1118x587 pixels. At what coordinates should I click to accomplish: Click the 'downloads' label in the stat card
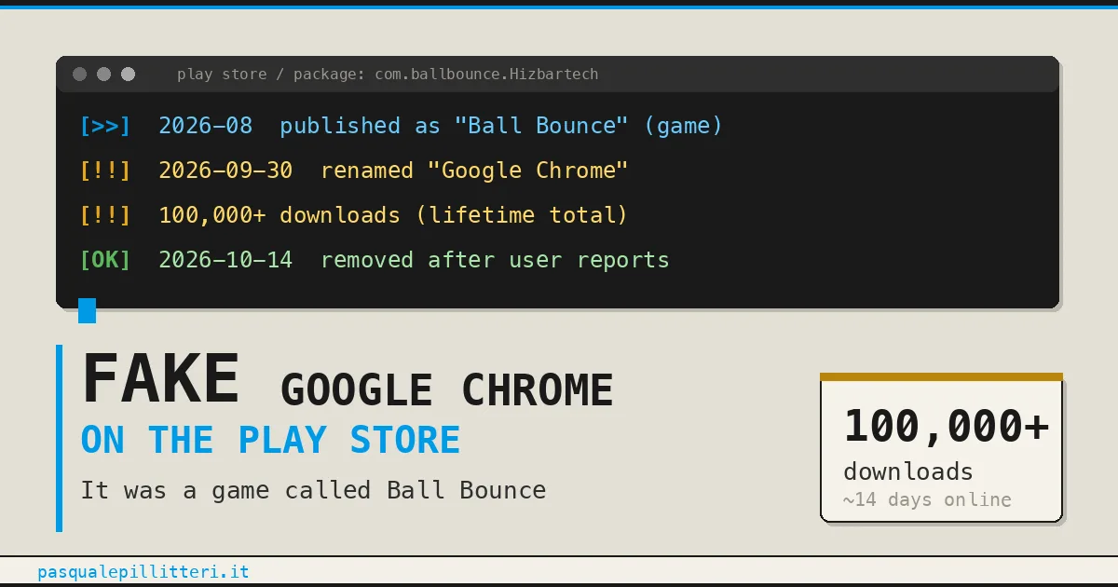coord(908,471)
